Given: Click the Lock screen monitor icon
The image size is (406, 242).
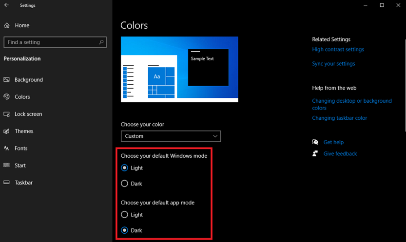Looking at the screenshot, I should 6,114.
